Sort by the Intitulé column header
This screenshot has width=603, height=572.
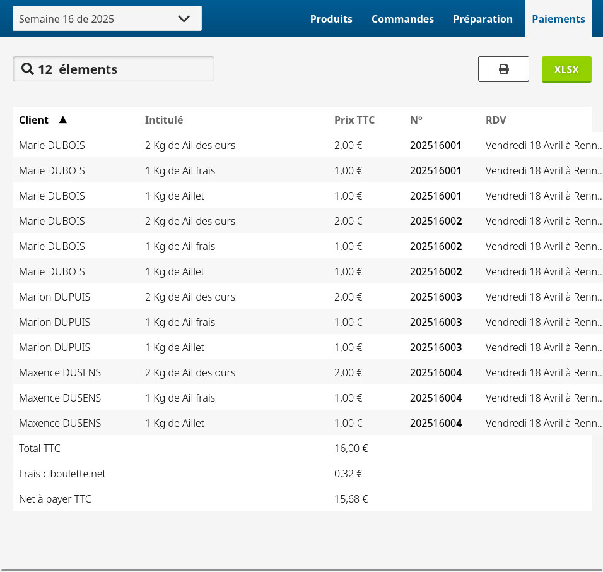164,120
